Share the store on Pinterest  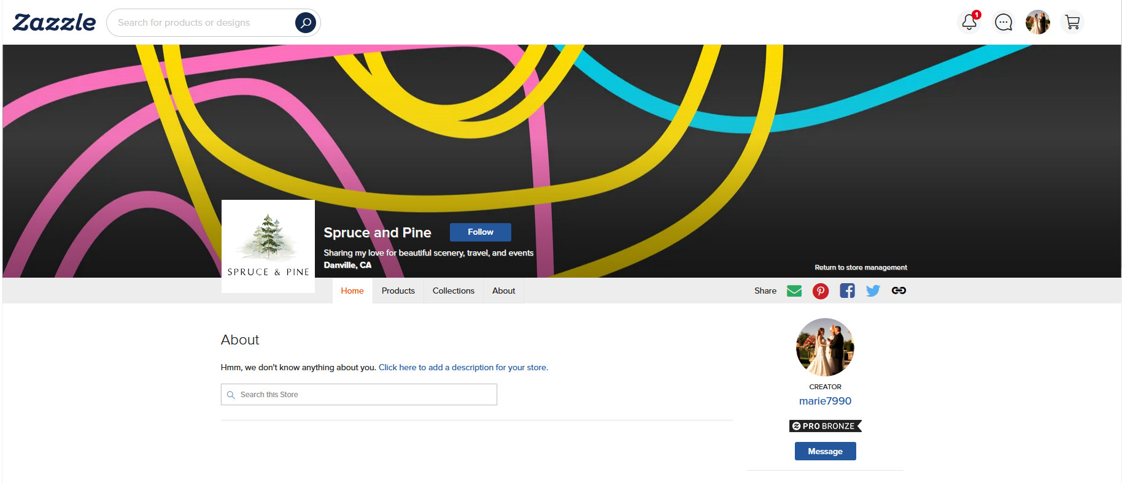pos(821,291)
